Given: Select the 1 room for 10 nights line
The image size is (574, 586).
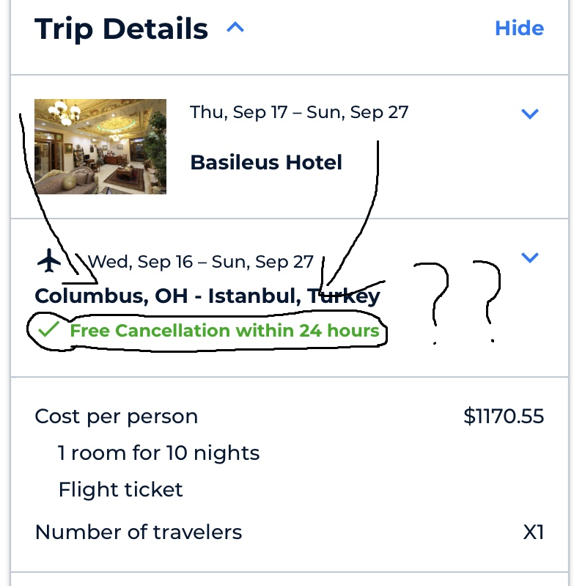Looking at the screenshot, I should click(159, 453).
